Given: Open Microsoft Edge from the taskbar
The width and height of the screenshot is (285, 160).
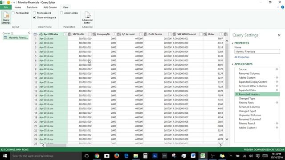Looking at the screenshot, I should click(126, 156).
